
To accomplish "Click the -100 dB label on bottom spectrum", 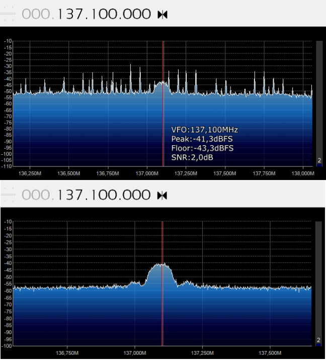I will tap(7, 346).
